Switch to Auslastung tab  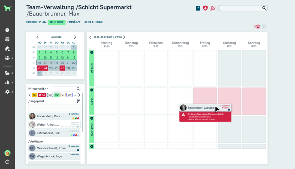(x=94, y=22)
